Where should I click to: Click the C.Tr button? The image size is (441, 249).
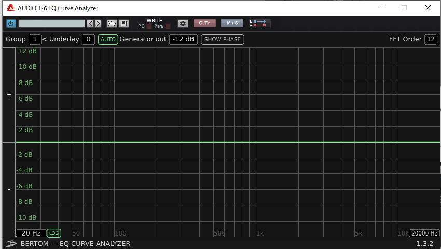point(204,23)
